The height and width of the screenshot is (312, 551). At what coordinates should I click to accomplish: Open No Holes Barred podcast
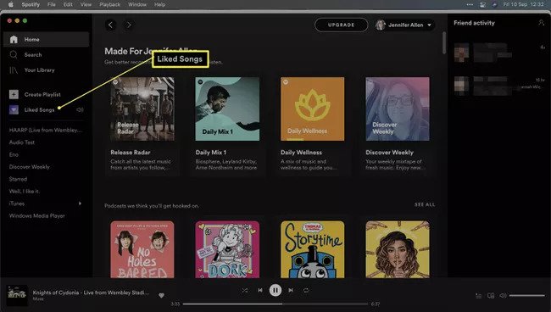pyautogui.click(x=142, y=249)
